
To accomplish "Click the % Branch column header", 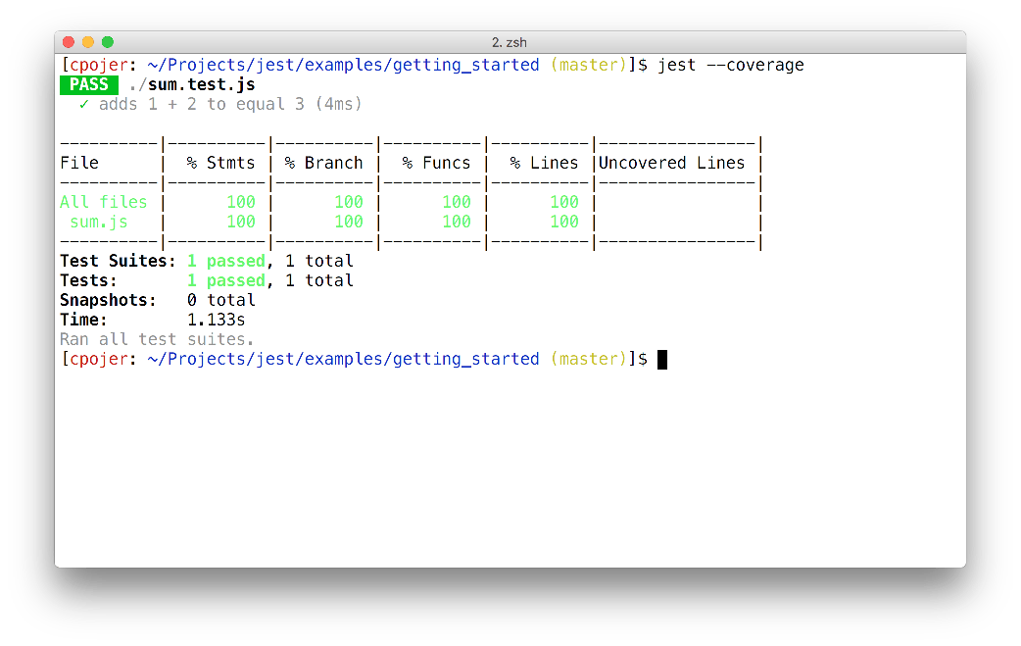I will [x=323, y=163].
